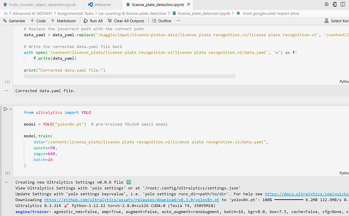Expand training cell output options ellipsis
Viewport: 349px width, 216px height.
pyautogui.click(x=6, y=182)
